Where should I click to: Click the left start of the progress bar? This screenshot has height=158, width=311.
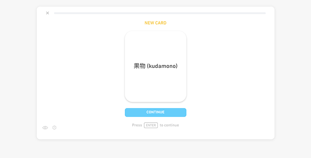tap(56, 13)
